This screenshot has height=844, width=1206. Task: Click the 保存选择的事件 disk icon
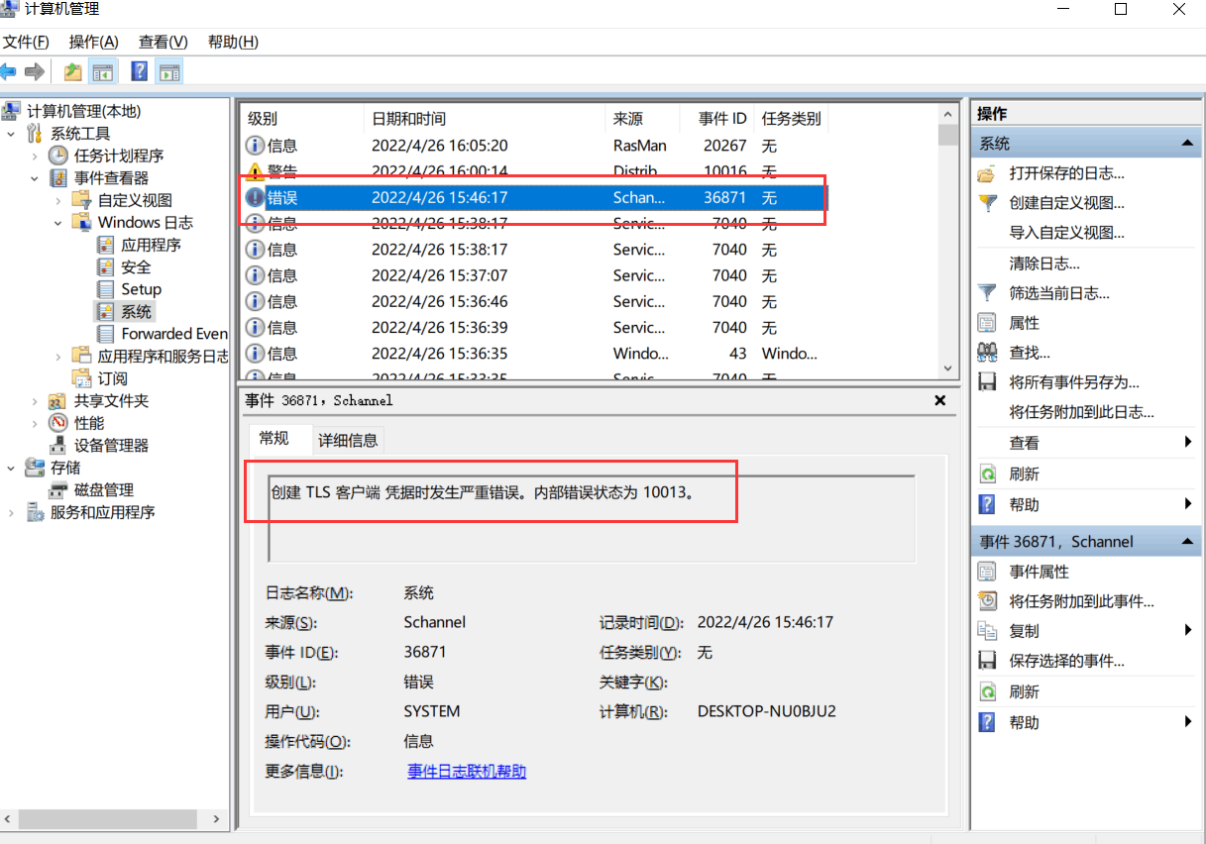click(987, 661)
